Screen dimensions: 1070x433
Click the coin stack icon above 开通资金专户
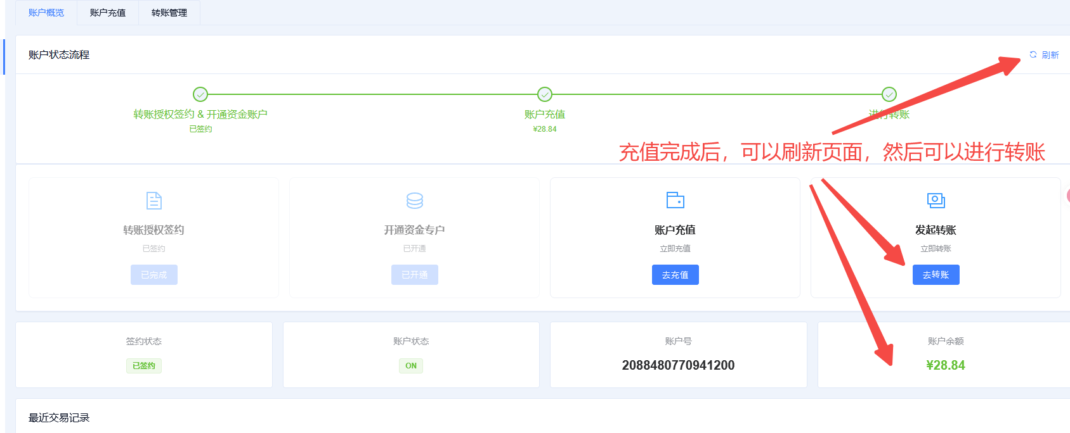coord(415,201)
